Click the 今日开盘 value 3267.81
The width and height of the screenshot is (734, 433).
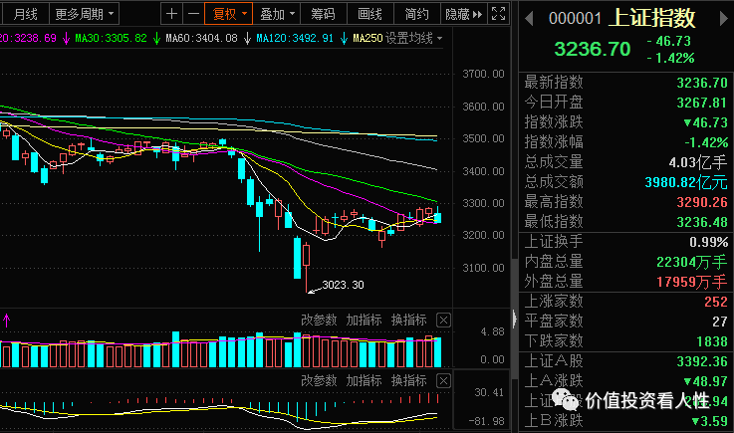[702, 103]
